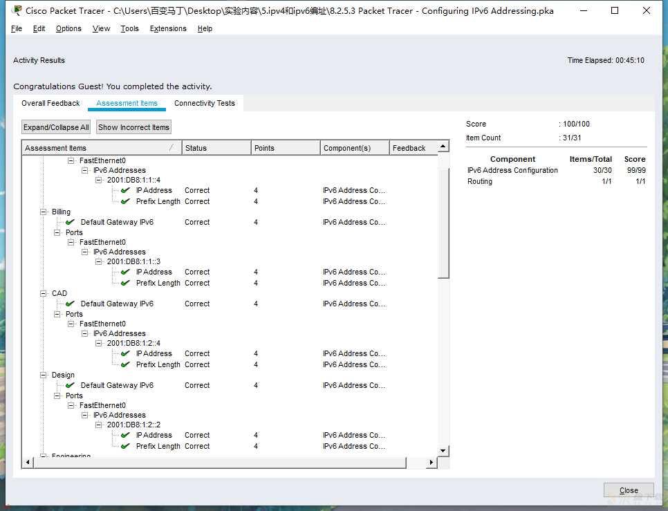Screen dimensions: 668x511
Task: Collapse the Ports node under Design
Action: pyautogui.click(x=57, y=396)
